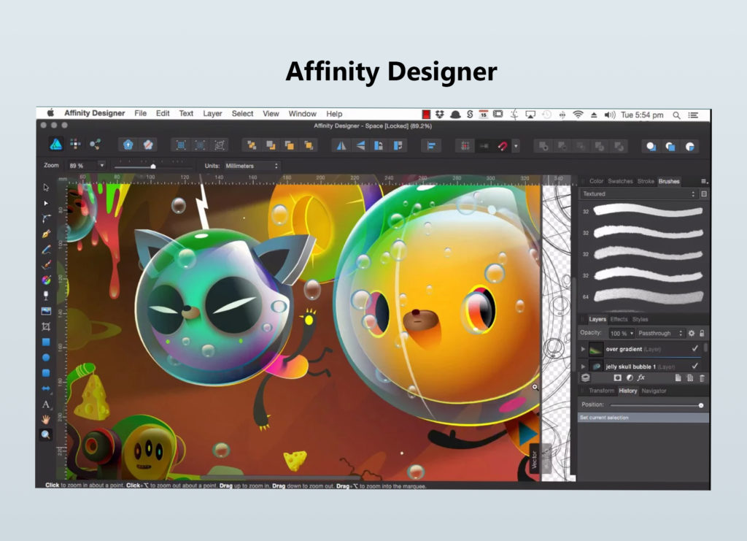Open the Opacity 100 % dropdown
This screenshot has height=541, width=747.
click(x=622, y=333)
